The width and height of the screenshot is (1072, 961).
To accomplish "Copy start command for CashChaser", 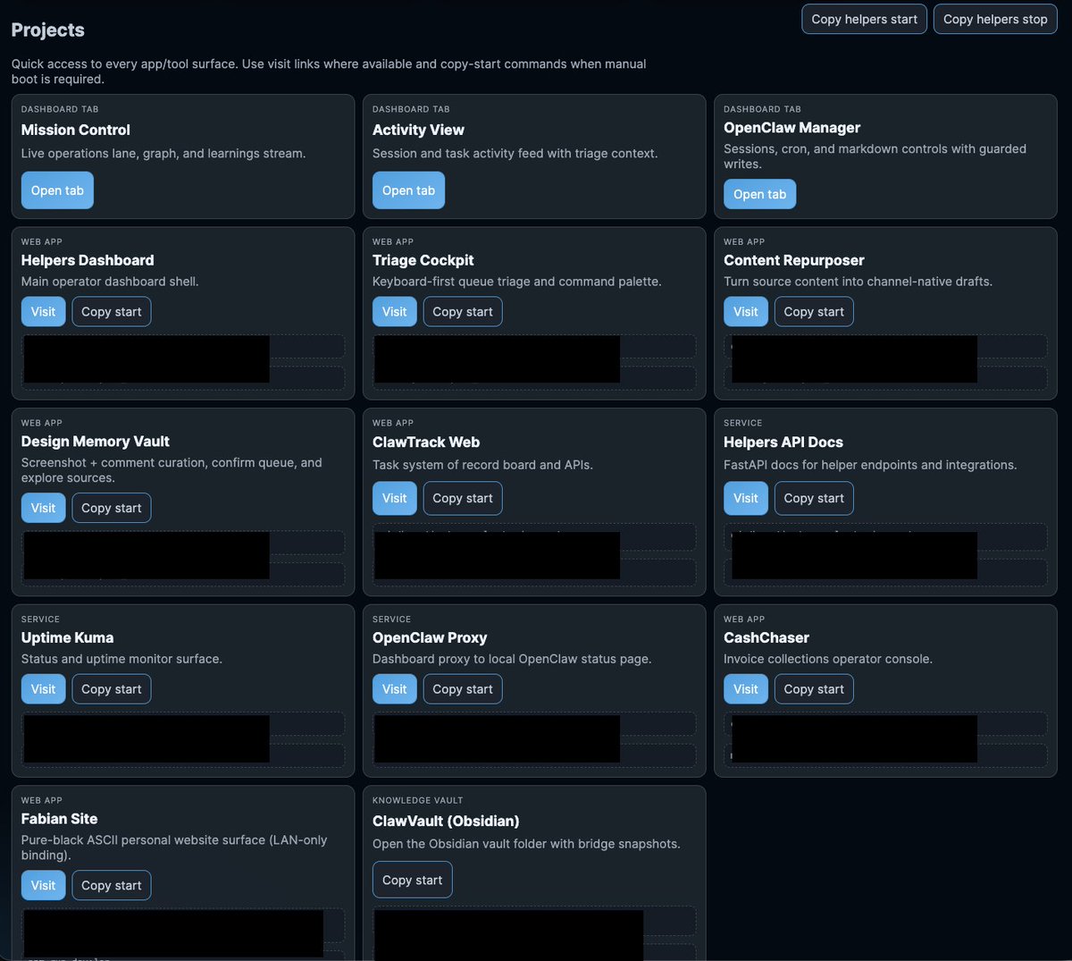I will [x=814, y=689].
